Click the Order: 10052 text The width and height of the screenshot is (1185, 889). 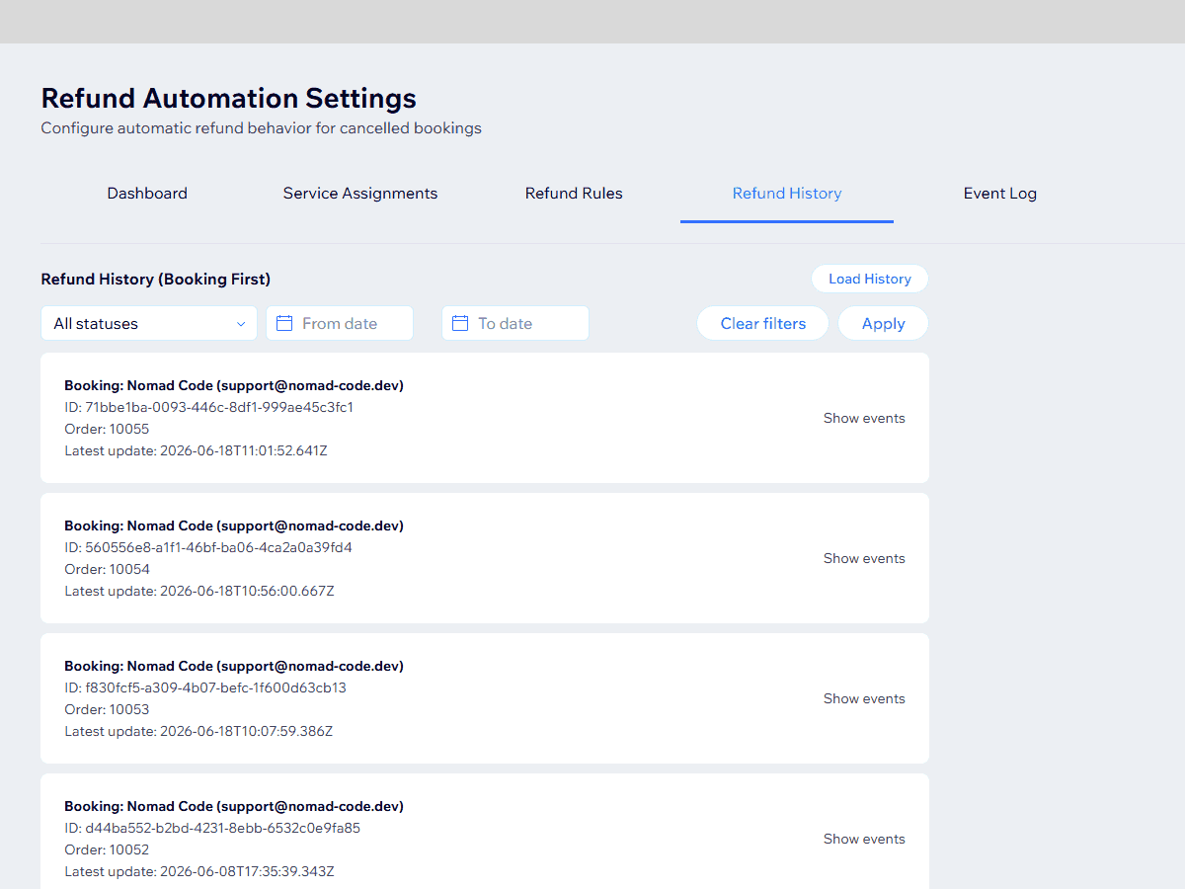(x=107, y=849)
